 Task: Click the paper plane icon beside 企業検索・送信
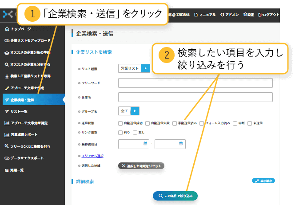(7, 100)
